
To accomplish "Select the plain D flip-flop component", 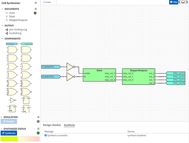I will click(26, 100).
